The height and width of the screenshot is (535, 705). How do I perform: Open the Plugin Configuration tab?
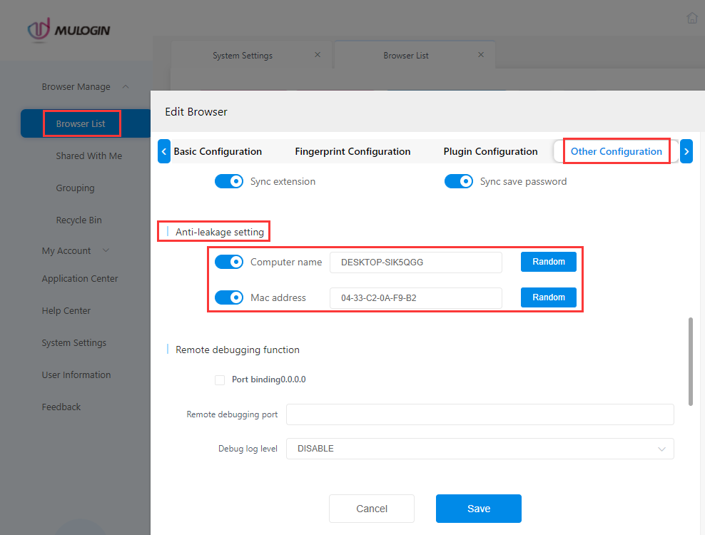pyautogui.click(x=490, y=151)
